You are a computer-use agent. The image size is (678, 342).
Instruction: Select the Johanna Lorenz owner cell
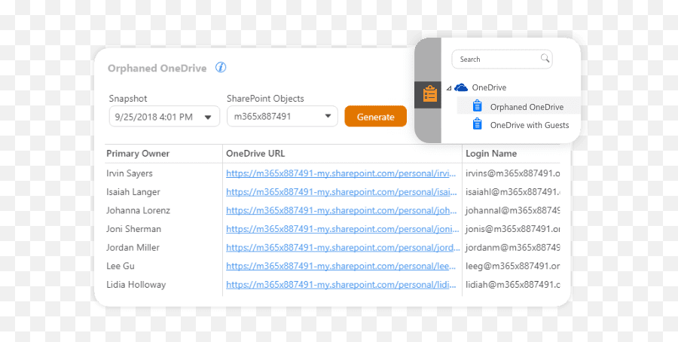click(138, 211)
